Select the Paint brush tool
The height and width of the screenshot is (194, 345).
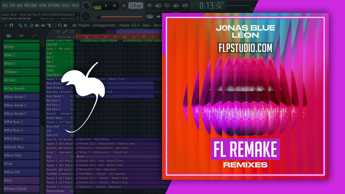tap(26, 25)
